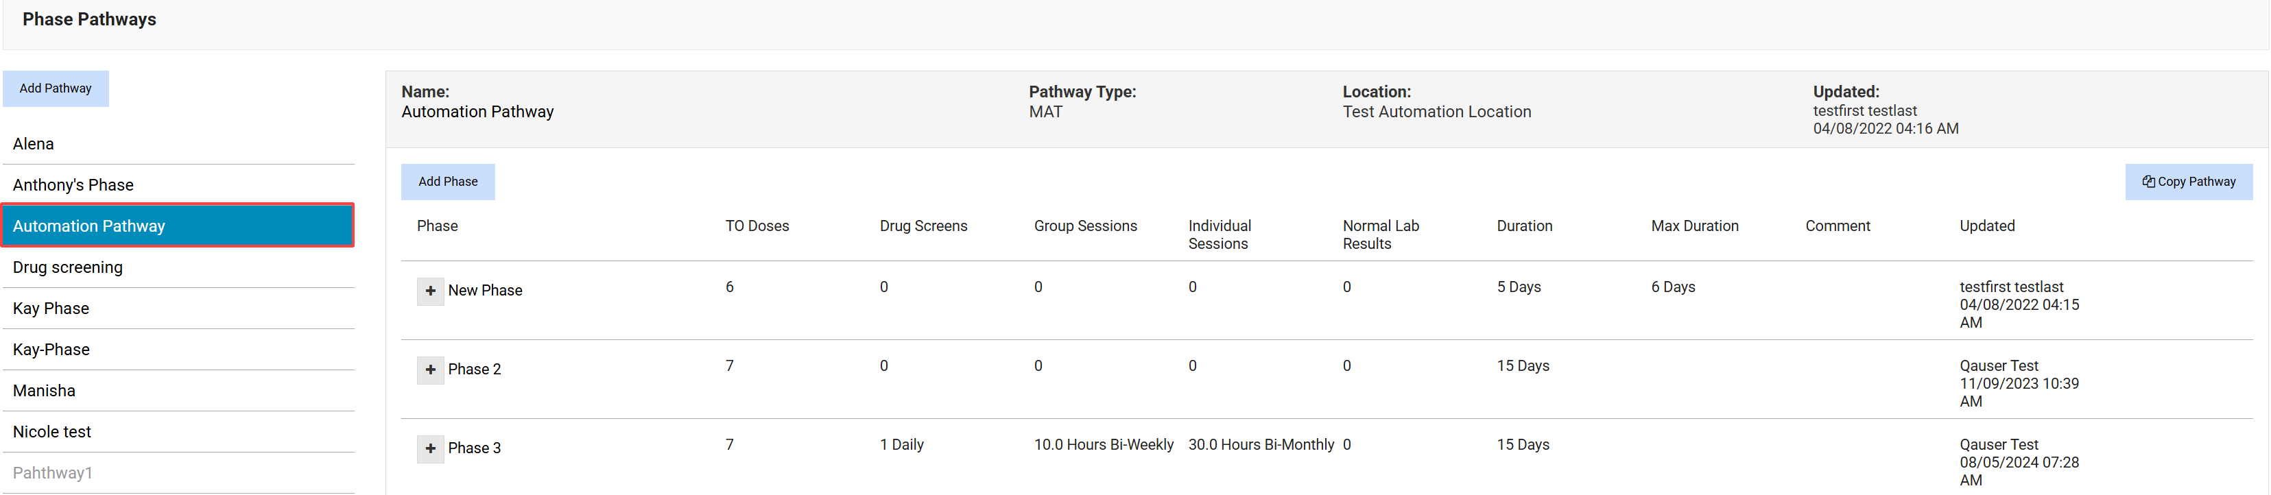Open Anthony's Phase pathway

73,185
